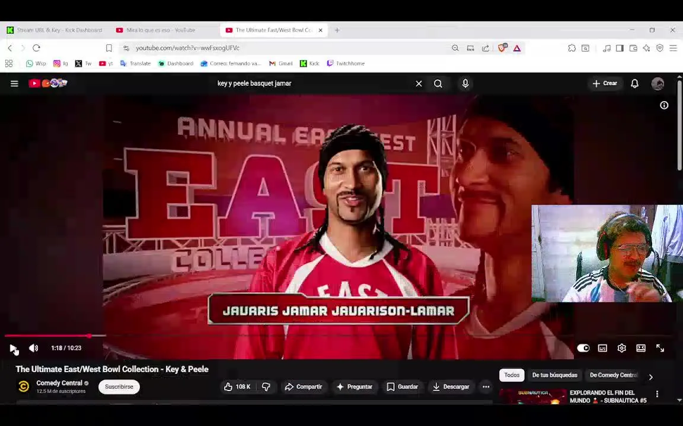Enter fullscreen mode on video
Image resolution: width=683 pixels, height=426 pixels.
click(660, 348)
